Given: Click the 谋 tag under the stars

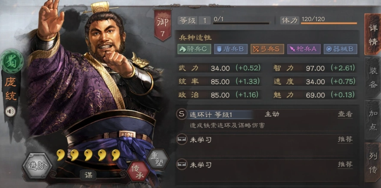Looking at the screenshot, I should [x=88, y=175].
